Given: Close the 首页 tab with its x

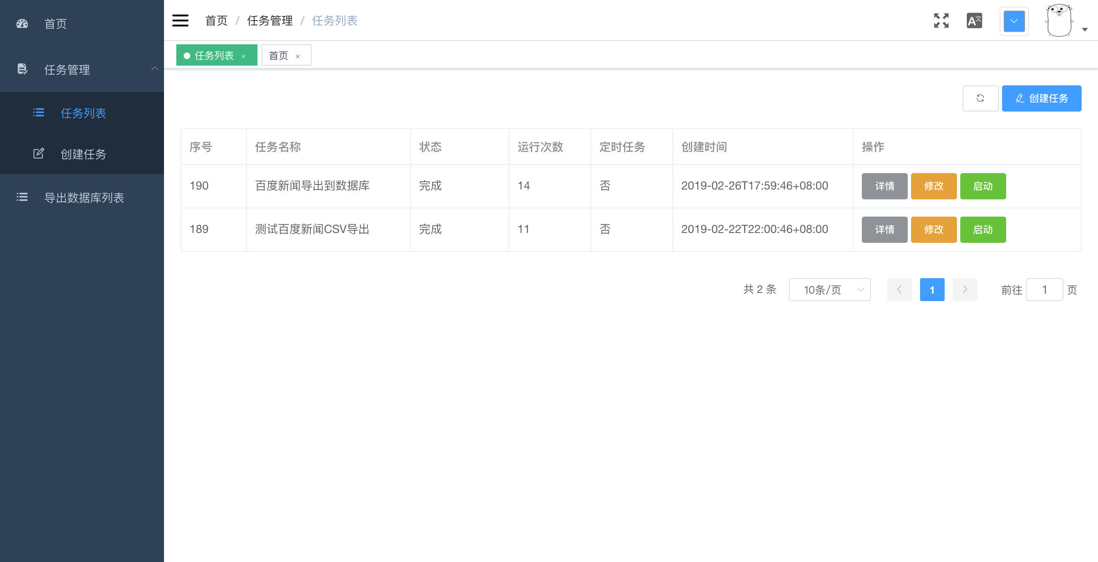Looking at the screenshot, I should coord(298,56).
